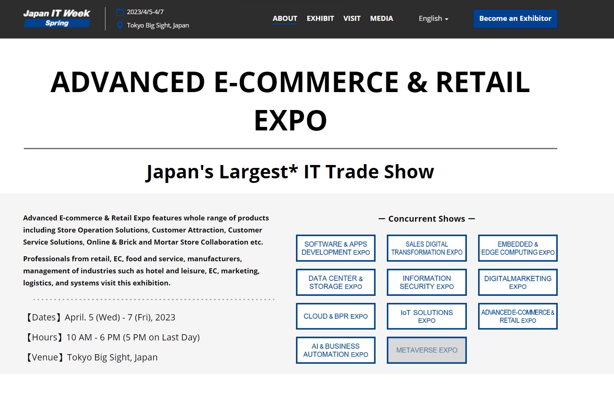Open the VISIT menu section
614x395 pixels.
pyautogui.click(x=352, y=18)
